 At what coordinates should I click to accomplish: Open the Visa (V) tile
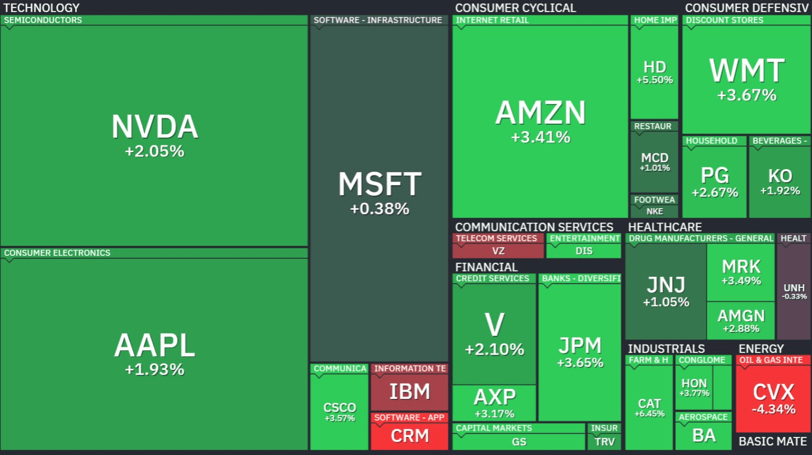tap(494, 333)
